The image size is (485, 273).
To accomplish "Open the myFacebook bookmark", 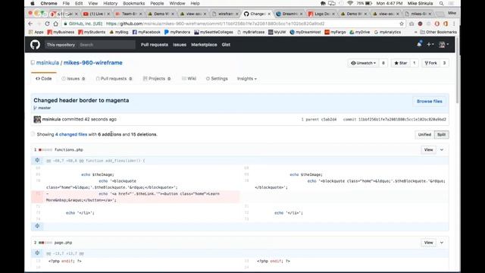I will (146, 32).
